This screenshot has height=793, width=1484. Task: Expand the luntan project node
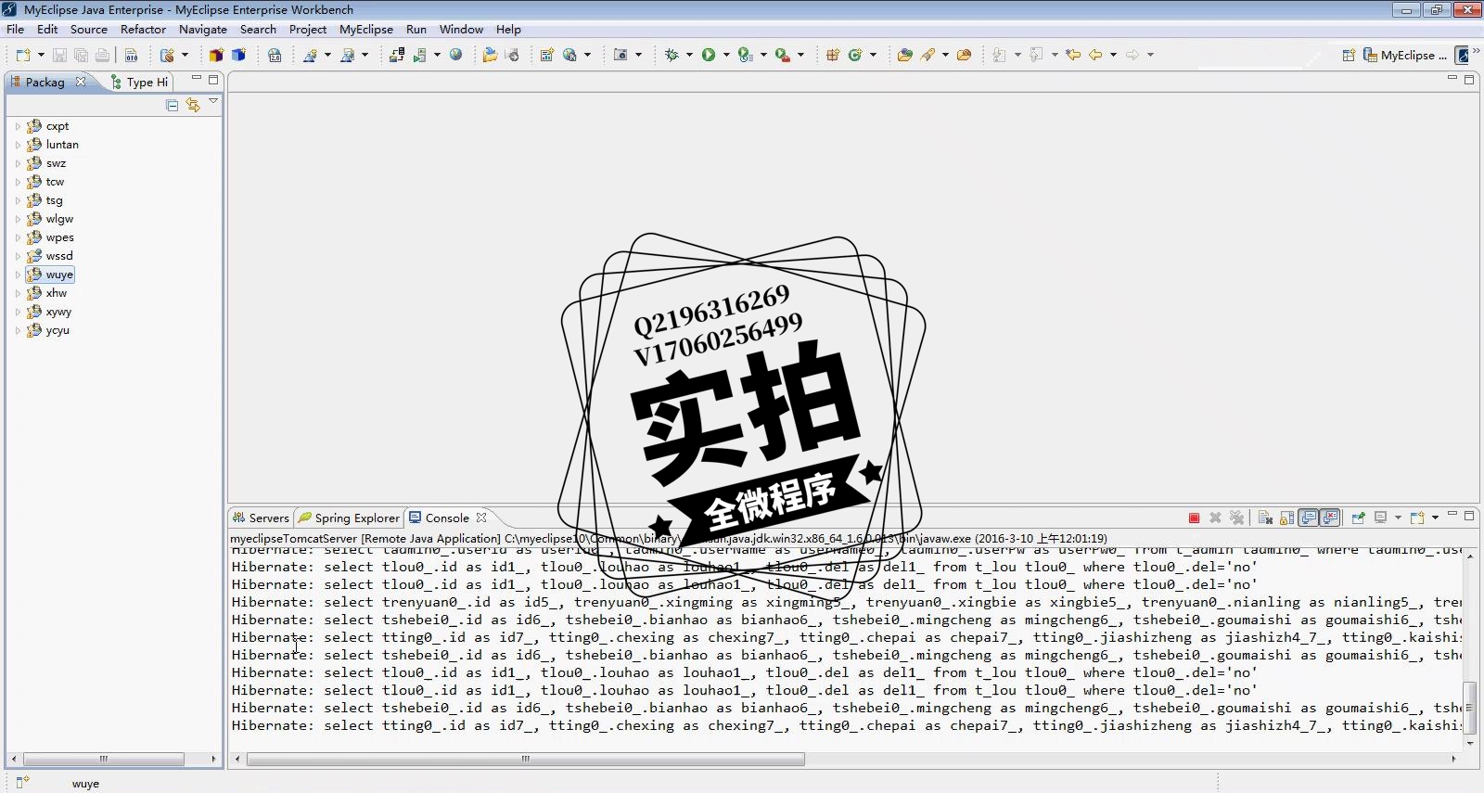[18, 145]
